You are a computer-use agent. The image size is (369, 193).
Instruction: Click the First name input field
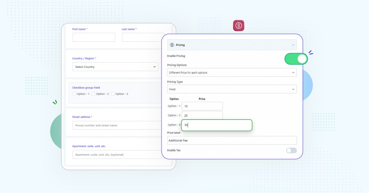point(94,37)
